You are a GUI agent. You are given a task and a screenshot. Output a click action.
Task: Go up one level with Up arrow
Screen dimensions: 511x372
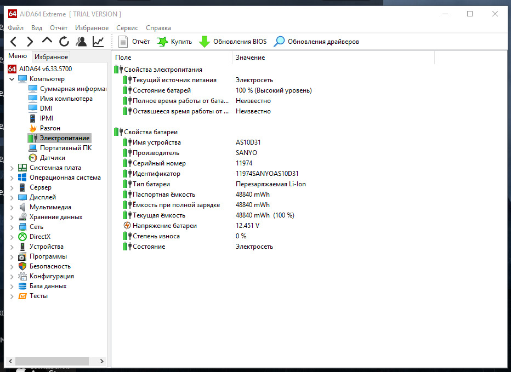tap(47, 42)
